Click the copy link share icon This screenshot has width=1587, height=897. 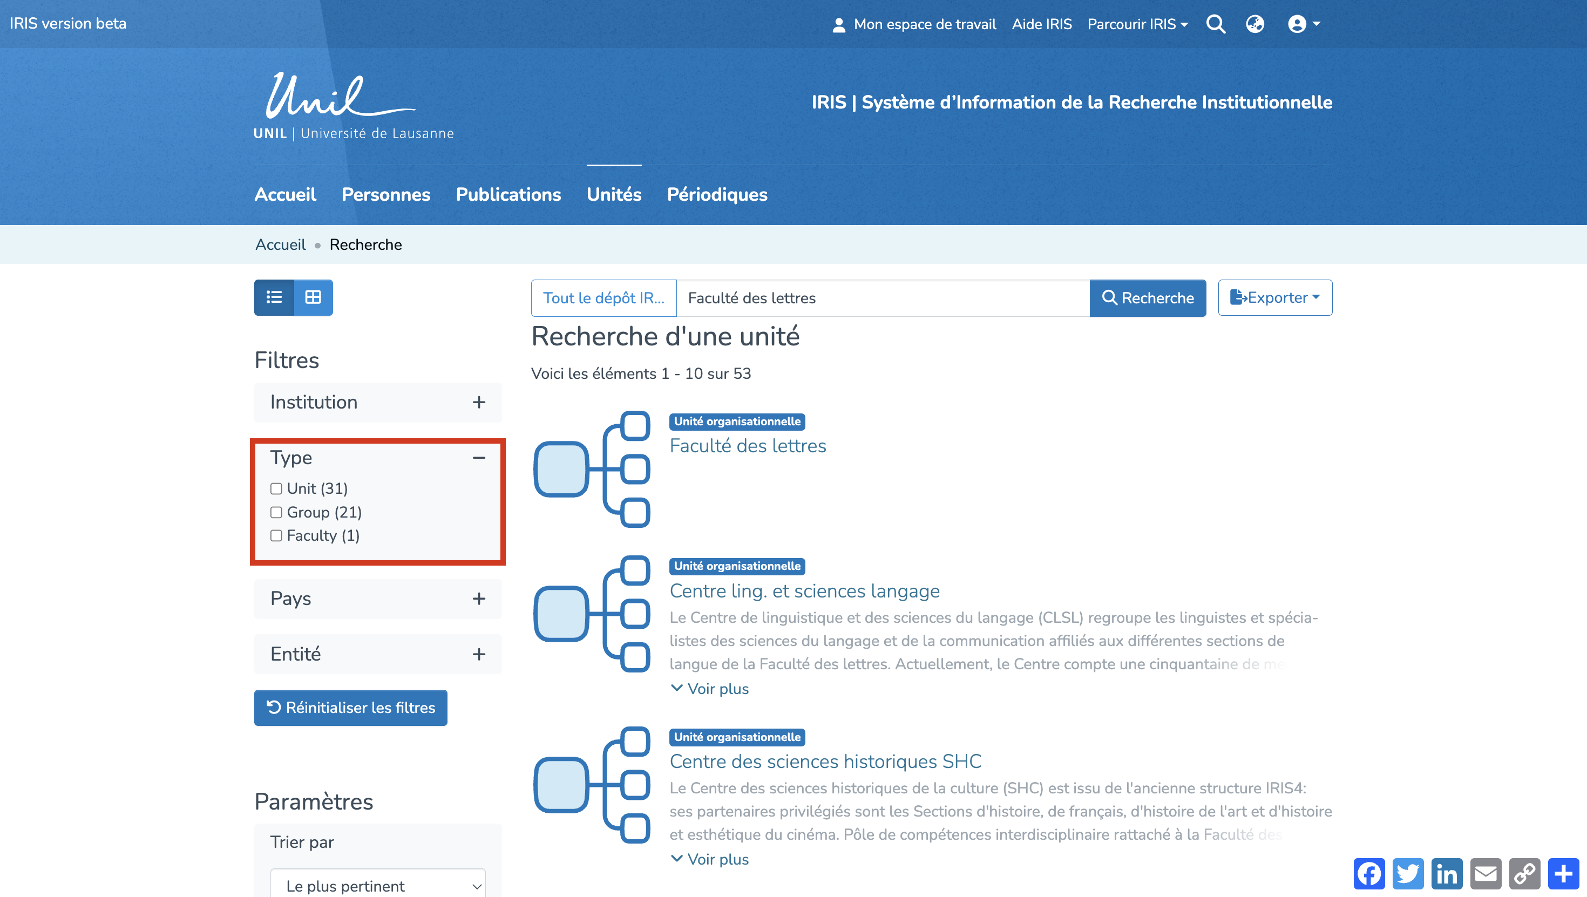point(1524,874)
